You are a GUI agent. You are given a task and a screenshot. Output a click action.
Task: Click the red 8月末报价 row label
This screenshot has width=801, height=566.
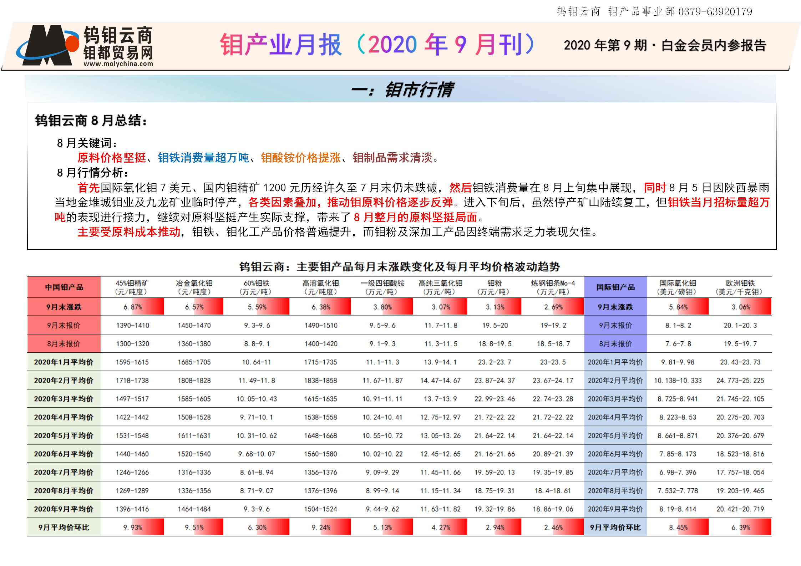coord(64,344)
